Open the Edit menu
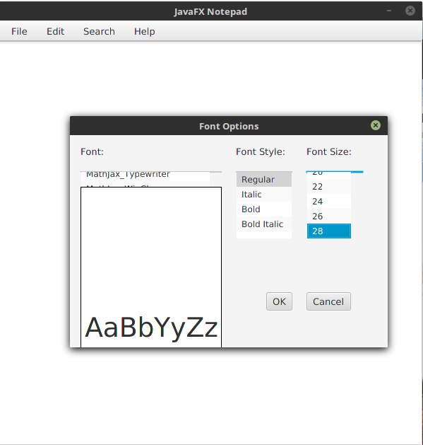This screenshot has height=445, width=423. [55, 31]
